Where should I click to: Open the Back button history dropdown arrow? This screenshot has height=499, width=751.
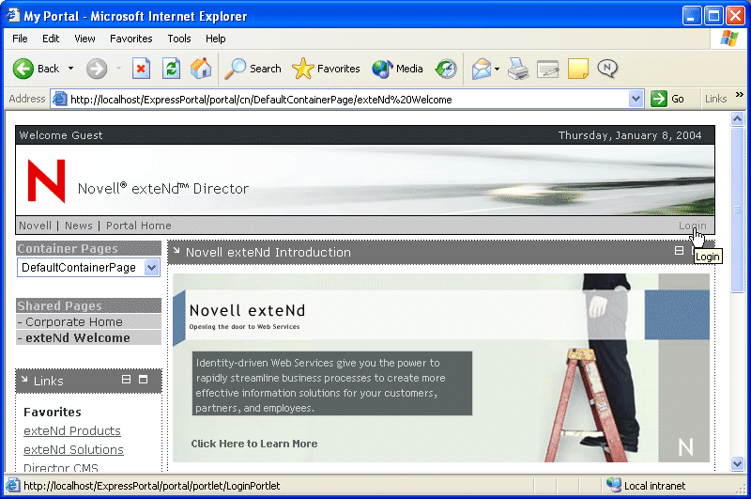click(71, 69)
